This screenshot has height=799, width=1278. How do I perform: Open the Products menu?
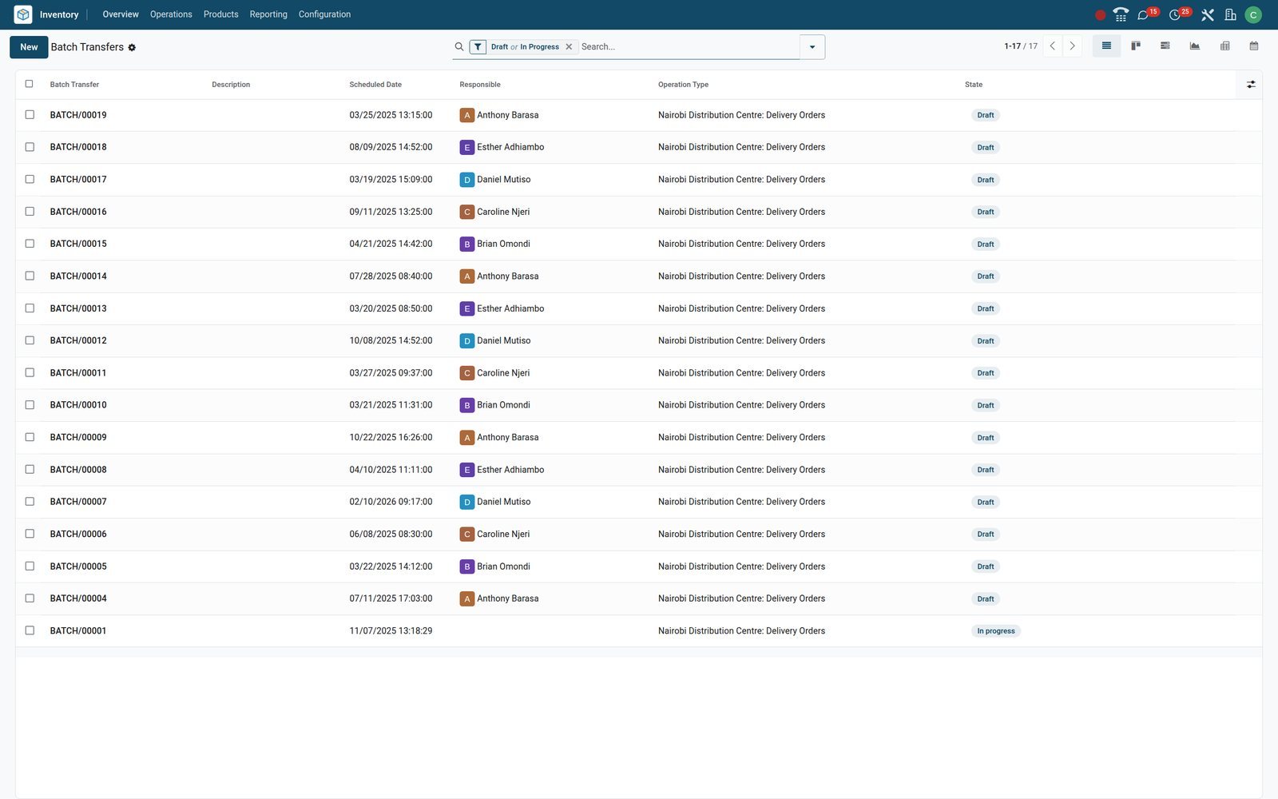coord(220,14)
